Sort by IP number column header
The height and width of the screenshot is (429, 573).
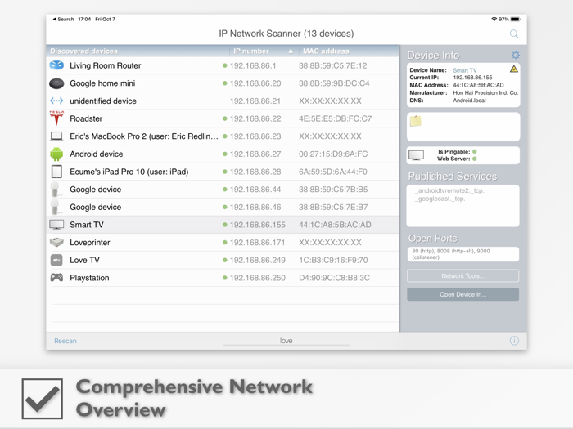tap(251, 51)
